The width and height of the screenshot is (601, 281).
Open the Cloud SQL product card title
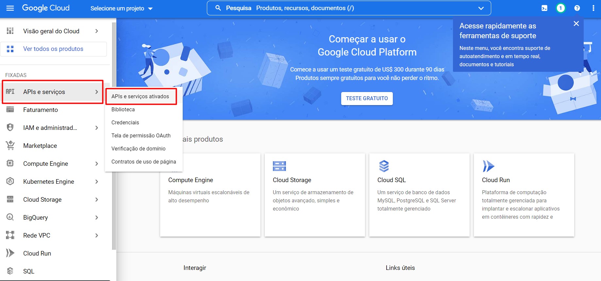coord(392,180)
